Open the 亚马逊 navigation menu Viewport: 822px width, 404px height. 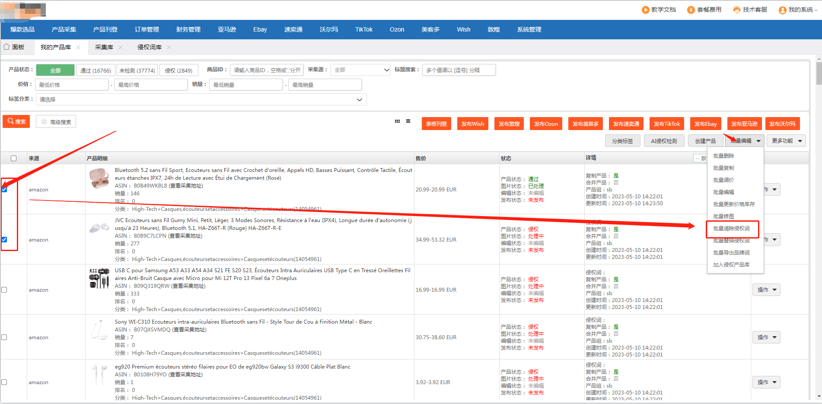(x=227, y=29)
